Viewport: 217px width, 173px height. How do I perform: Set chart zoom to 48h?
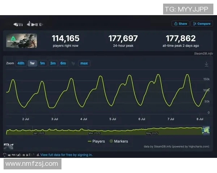[21, 63]
